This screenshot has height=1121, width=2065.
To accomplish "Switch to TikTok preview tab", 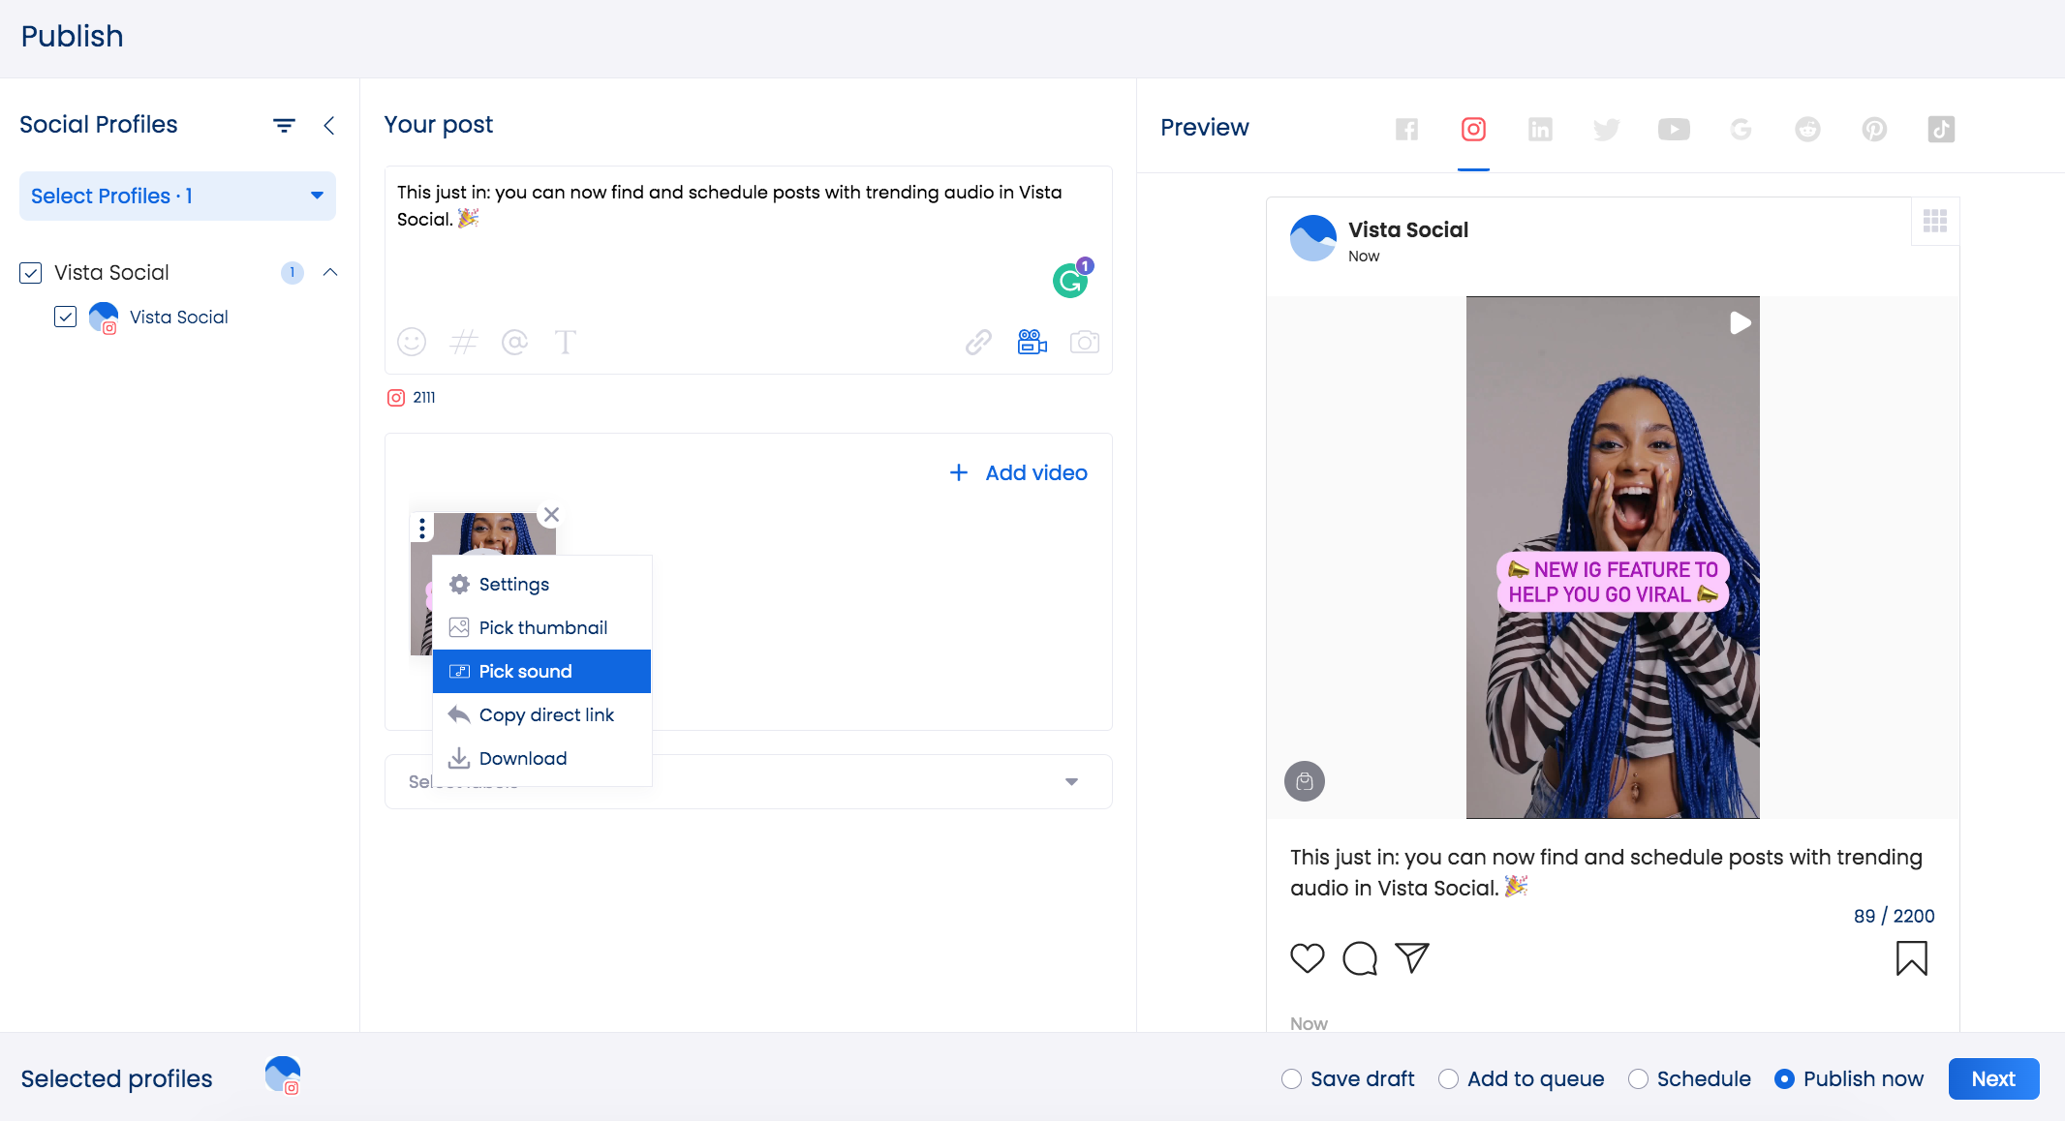I will (1941, 129).
